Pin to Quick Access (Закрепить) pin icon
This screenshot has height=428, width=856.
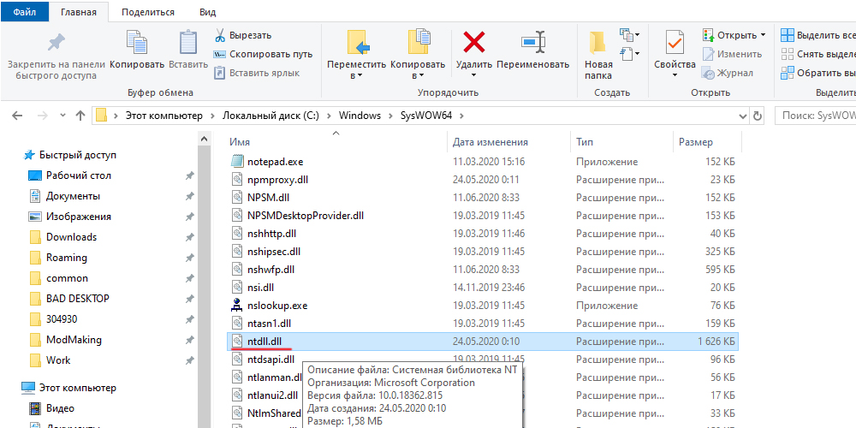56,43
